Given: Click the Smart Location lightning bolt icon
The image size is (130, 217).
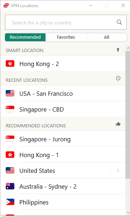Looking at the screenshot, I should point(118,50).
